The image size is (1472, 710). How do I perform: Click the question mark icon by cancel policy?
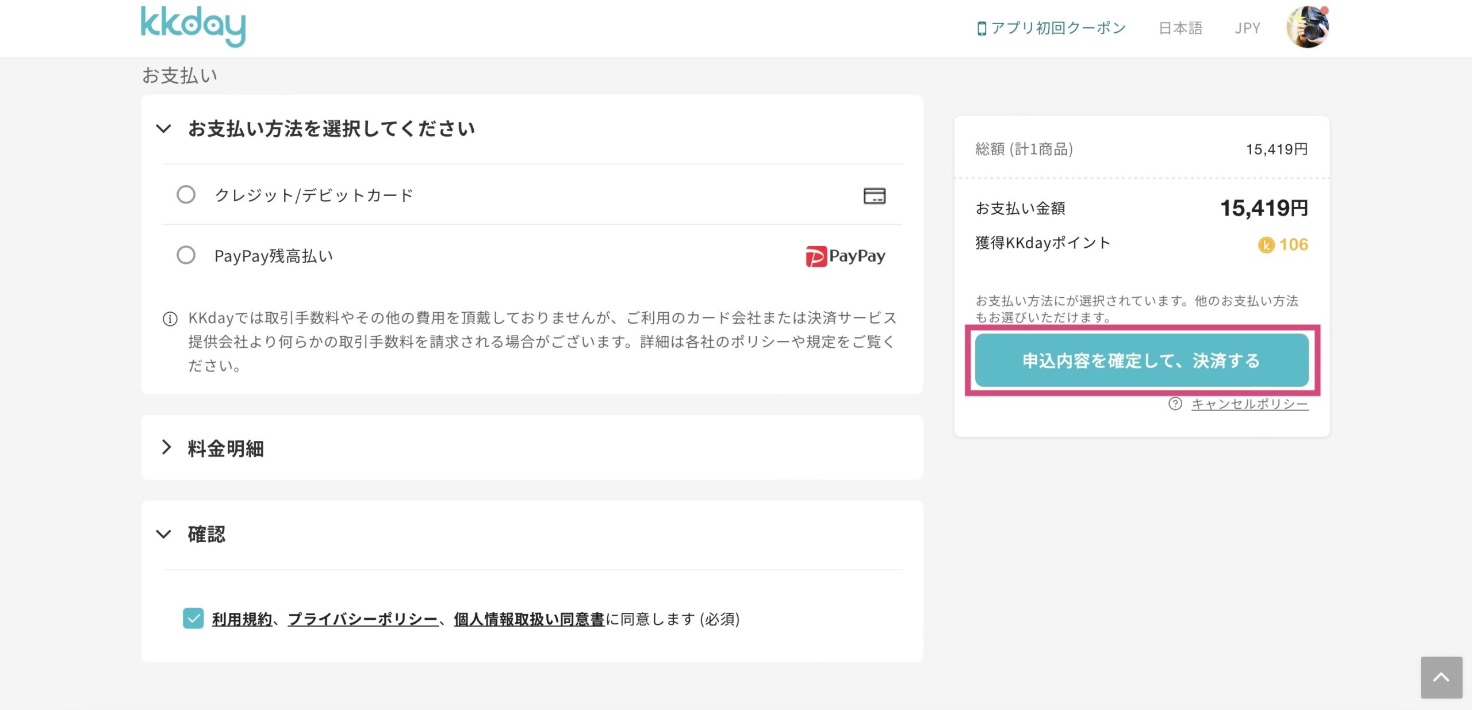[1175, 404]
